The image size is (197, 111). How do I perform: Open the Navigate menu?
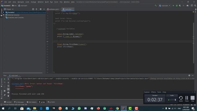click(x=21, y=2)
